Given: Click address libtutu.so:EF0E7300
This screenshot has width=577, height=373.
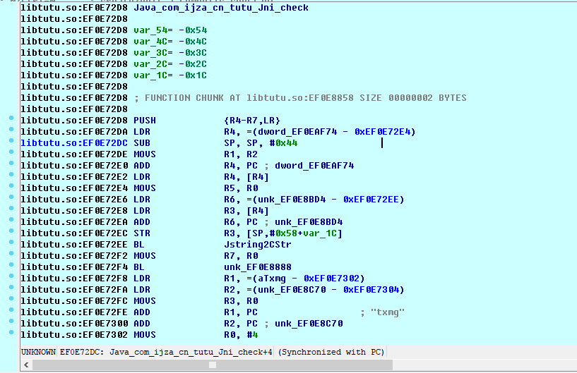Looking at the screenshot, I should pos(74,324).
